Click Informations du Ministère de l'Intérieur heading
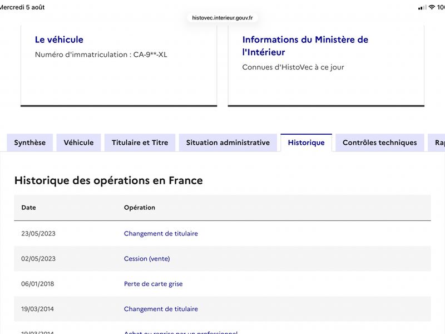The width and height of the screenshot is (445, 334). click(x=305, y=46)
